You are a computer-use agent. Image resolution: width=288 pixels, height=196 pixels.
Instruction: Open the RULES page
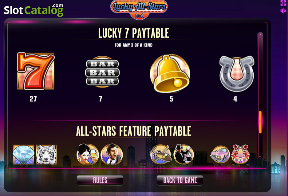100,180
